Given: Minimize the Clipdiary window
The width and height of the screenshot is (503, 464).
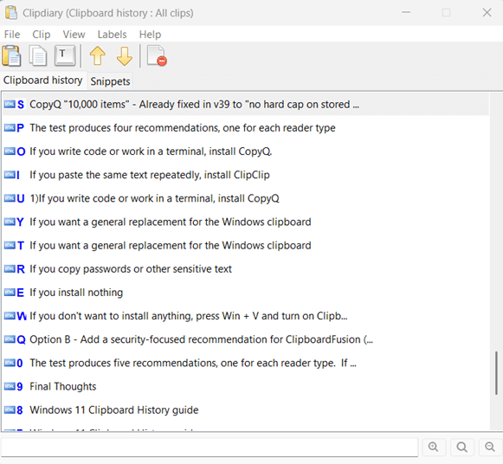Looking at the screenshot, I should tap(406, 12).
